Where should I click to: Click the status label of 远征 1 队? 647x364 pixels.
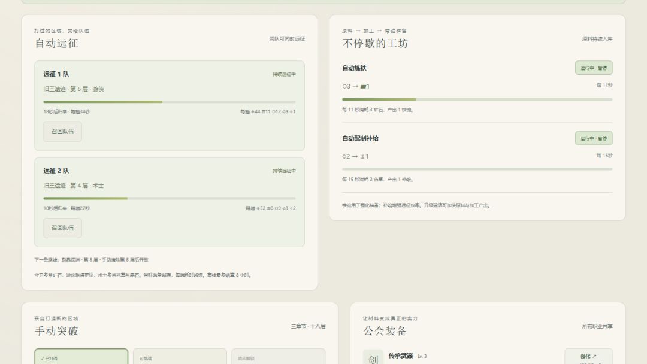285,74
